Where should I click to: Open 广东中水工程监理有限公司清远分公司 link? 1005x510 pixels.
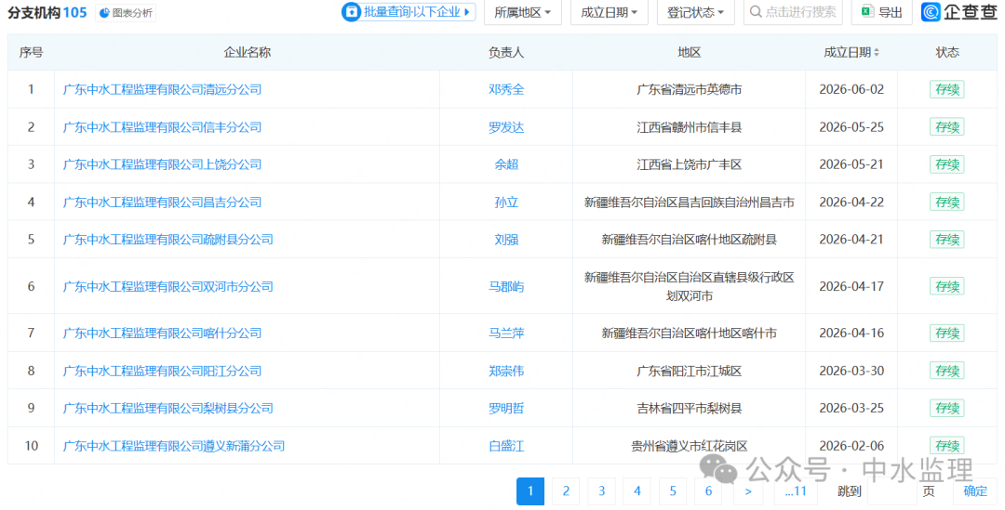162,89
